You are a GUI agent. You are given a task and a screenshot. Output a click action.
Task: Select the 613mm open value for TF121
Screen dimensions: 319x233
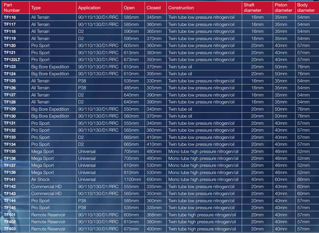coord(131,53)
